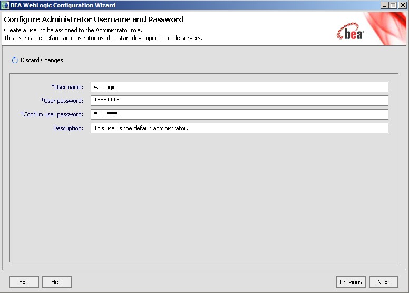Screen dimensions: 409x293
Task: Click the Discard Changes label
Action: 42,60
